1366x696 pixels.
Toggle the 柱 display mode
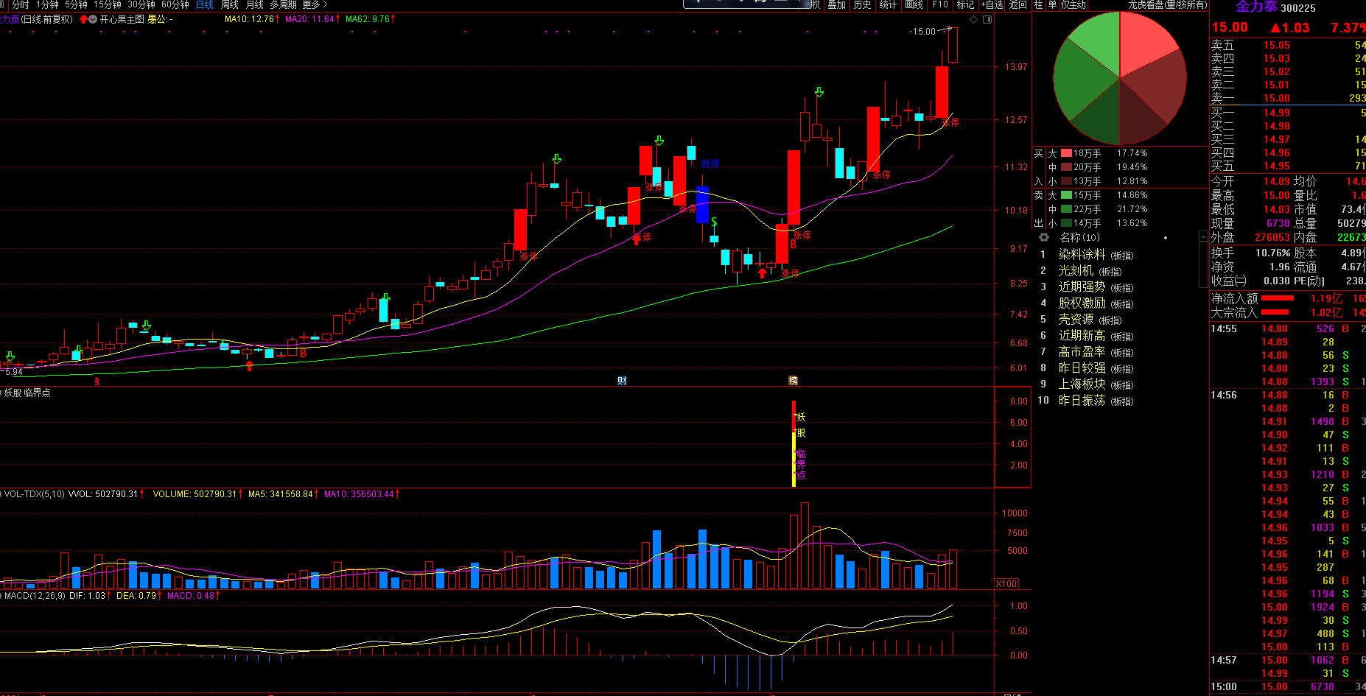[1038, 4]
